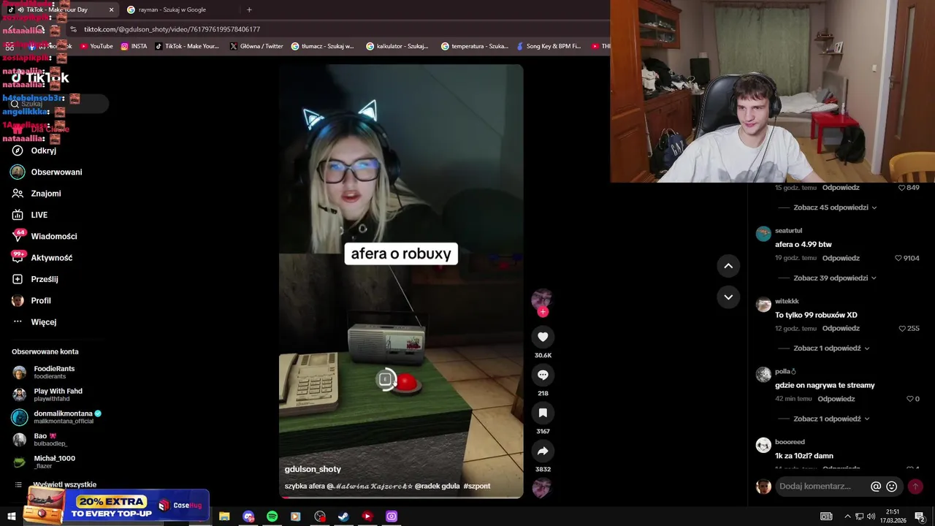Go to the previous video with up arrow
935x526 pixels.
pyautogui.click(x=728, y=266)
